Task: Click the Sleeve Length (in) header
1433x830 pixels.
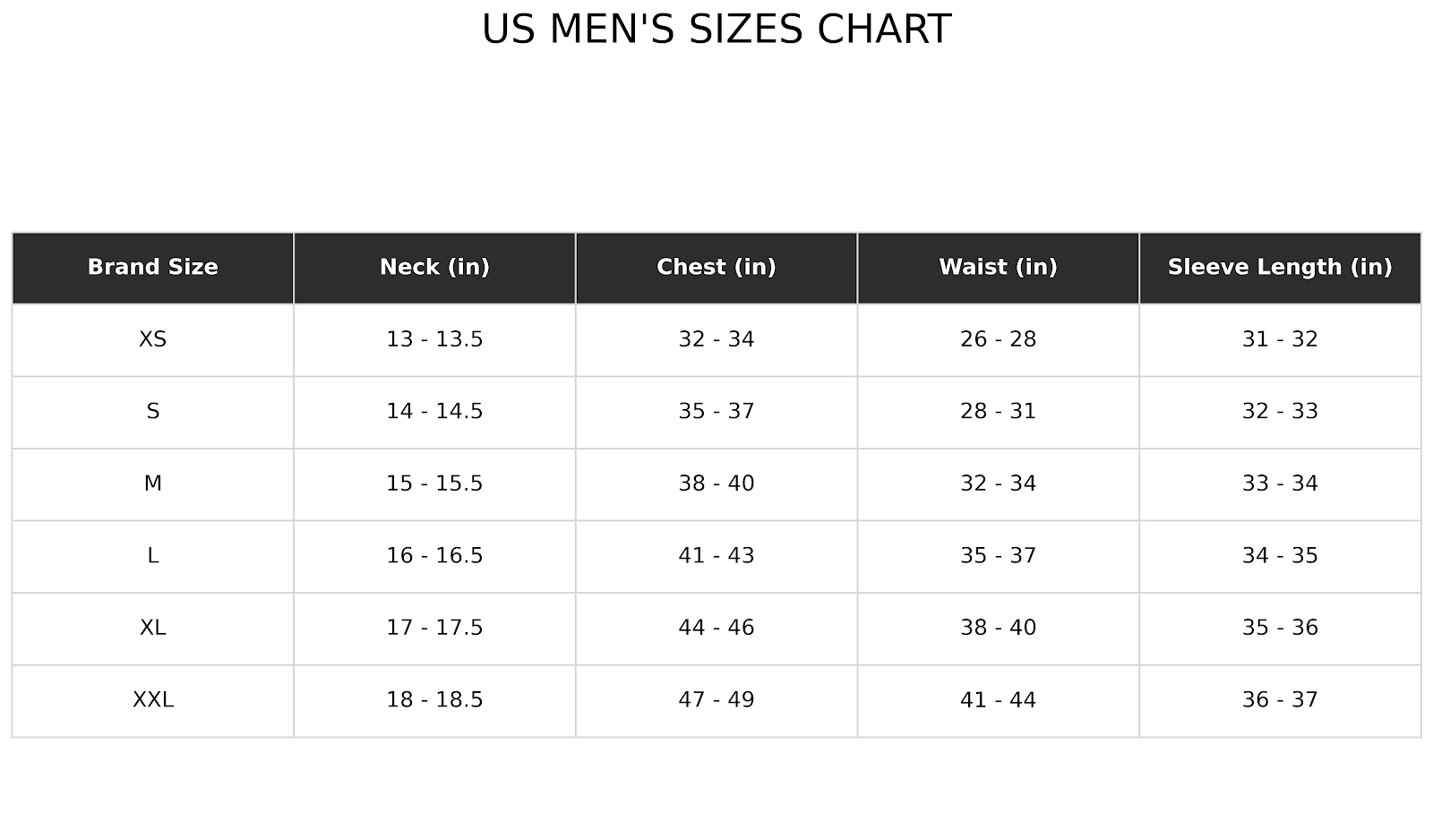Action: point(1279,268)
